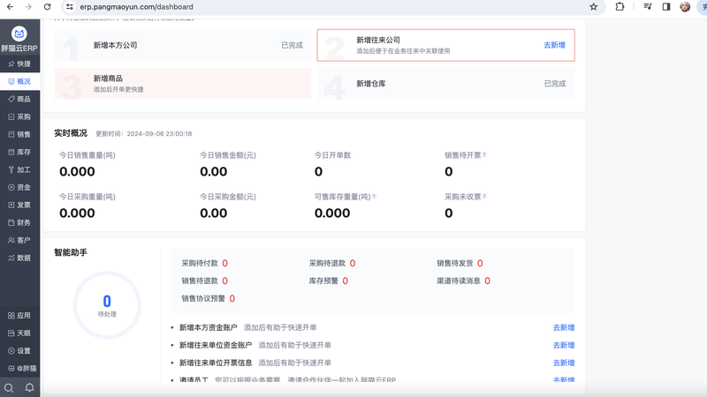Open the 销售 sales menu
The width and height of the screenshot is (707, 397).
pos(19,134)
